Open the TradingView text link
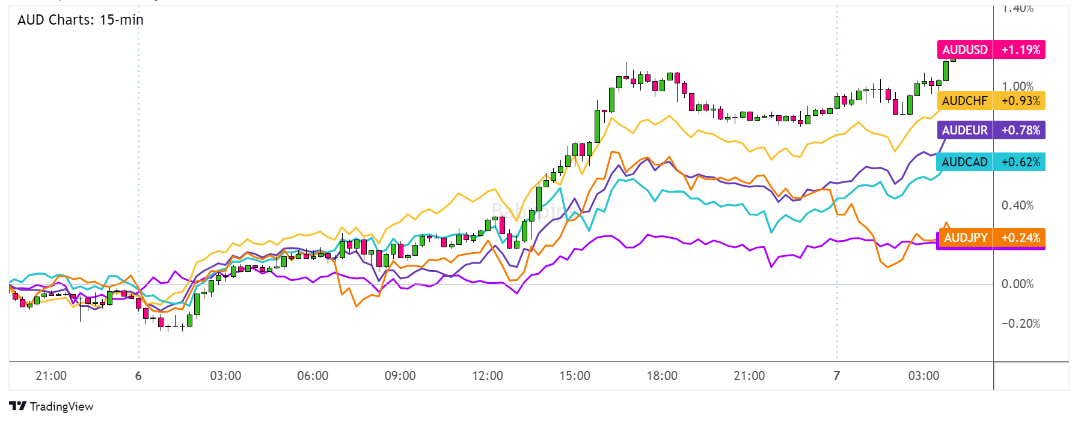1078x422 pixels. coord(61,406)
